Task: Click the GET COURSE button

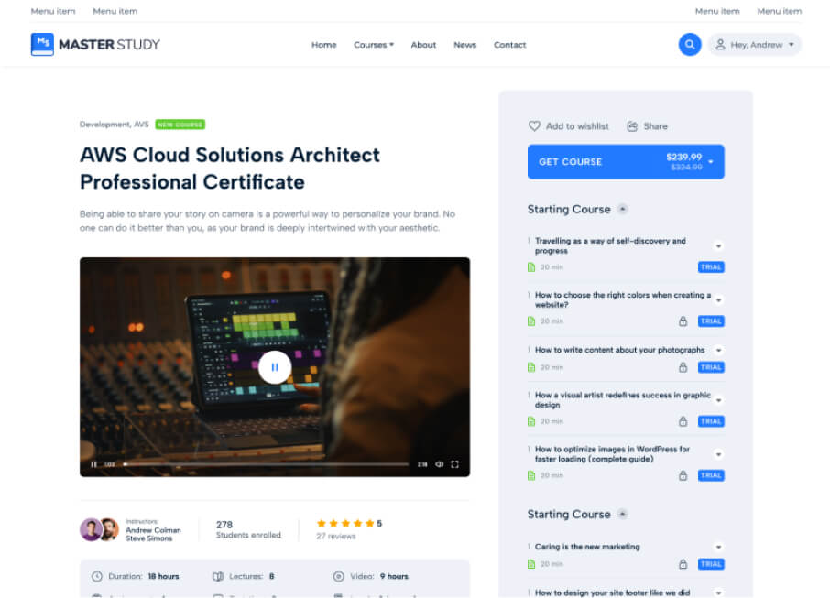Action: (626, 162)
